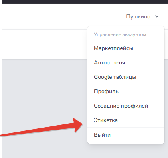Image resolution: width=168 pixels, height=158 pixels.
Task: Go to Профиль in the dropdown
Action: coord(126,92)
